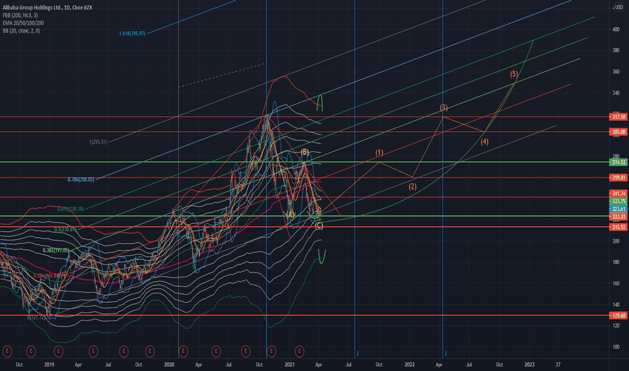
Task: Click the green upward caret drawn near price 330
Action: click(x=320, y=103)
